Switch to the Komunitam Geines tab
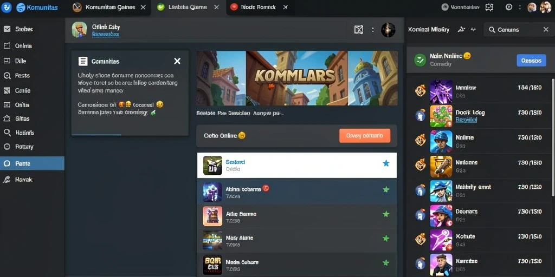Viewport: 555px width, 277px height. (109, 8)
